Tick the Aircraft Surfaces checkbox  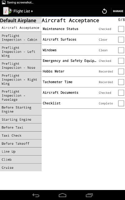pyautogui.click(x=121, y=40)
